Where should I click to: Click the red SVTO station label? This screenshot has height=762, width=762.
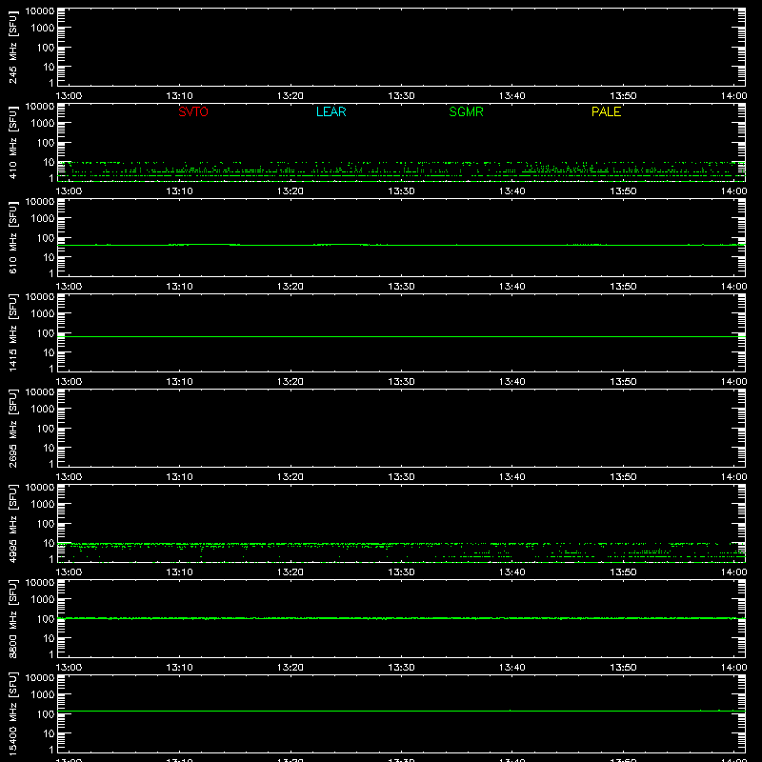coord(193,111)
